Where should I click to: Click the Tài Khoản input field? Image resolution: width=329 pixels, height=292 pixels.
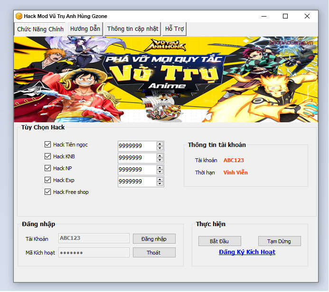tap(94, 238)
